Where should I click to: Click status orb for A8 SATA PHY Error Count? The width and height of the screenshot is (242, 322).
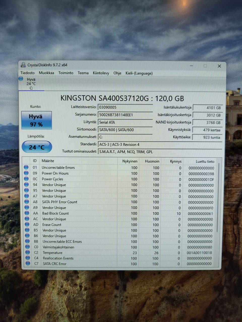pyautogui.click(x=27, y=202)
